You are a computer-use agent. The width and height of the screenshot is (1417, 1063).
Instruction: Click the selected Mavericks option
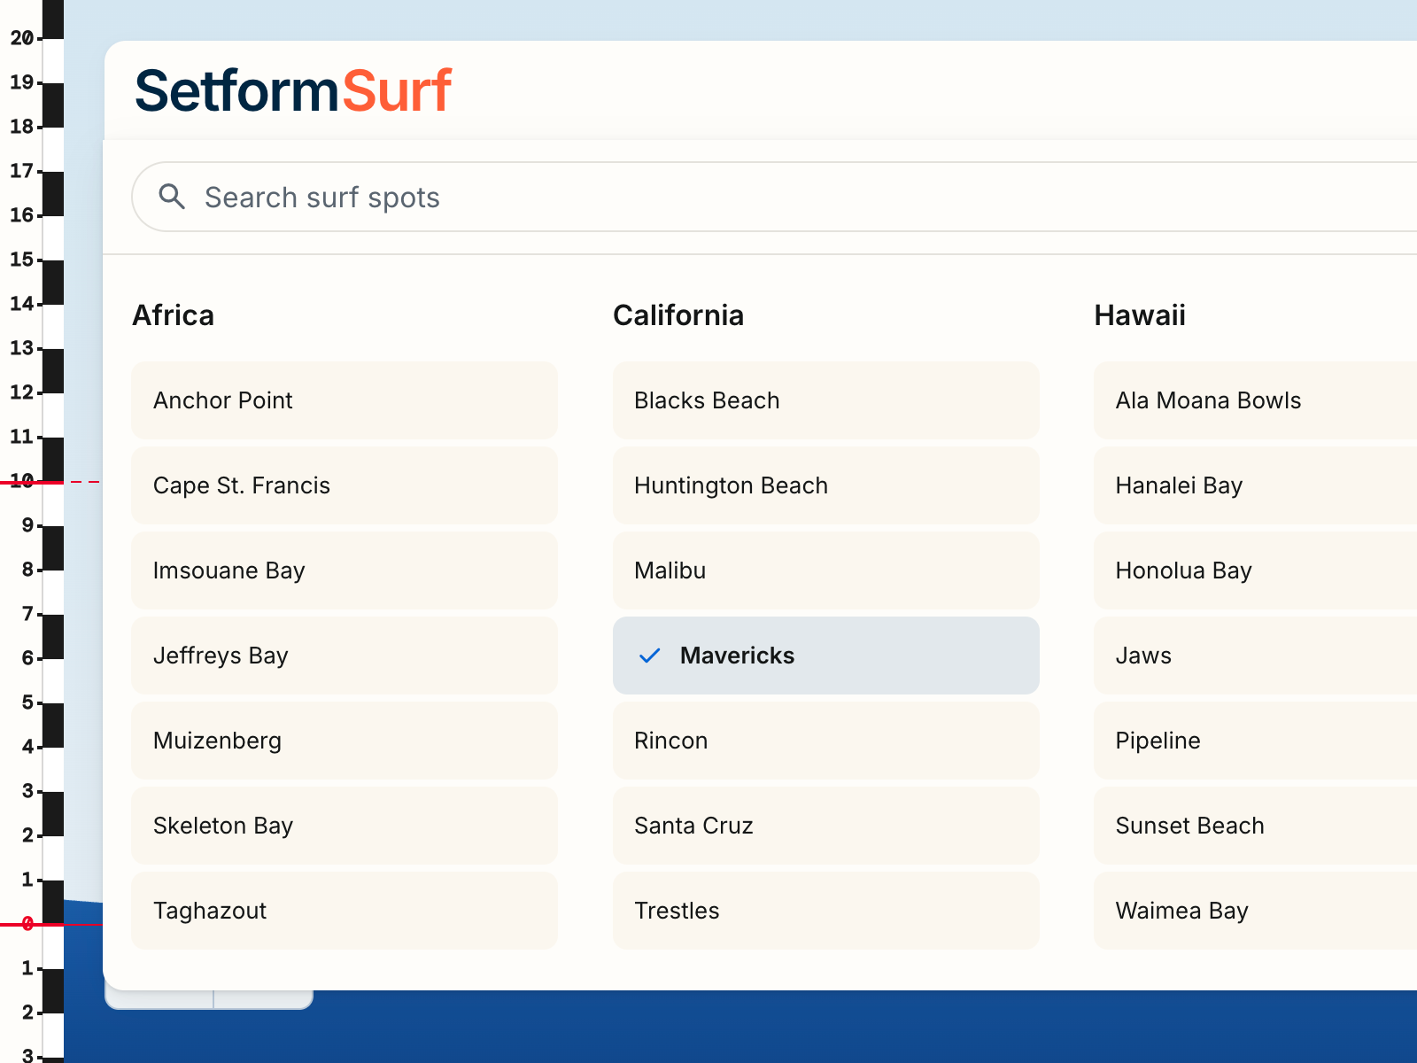pos(826,656)
